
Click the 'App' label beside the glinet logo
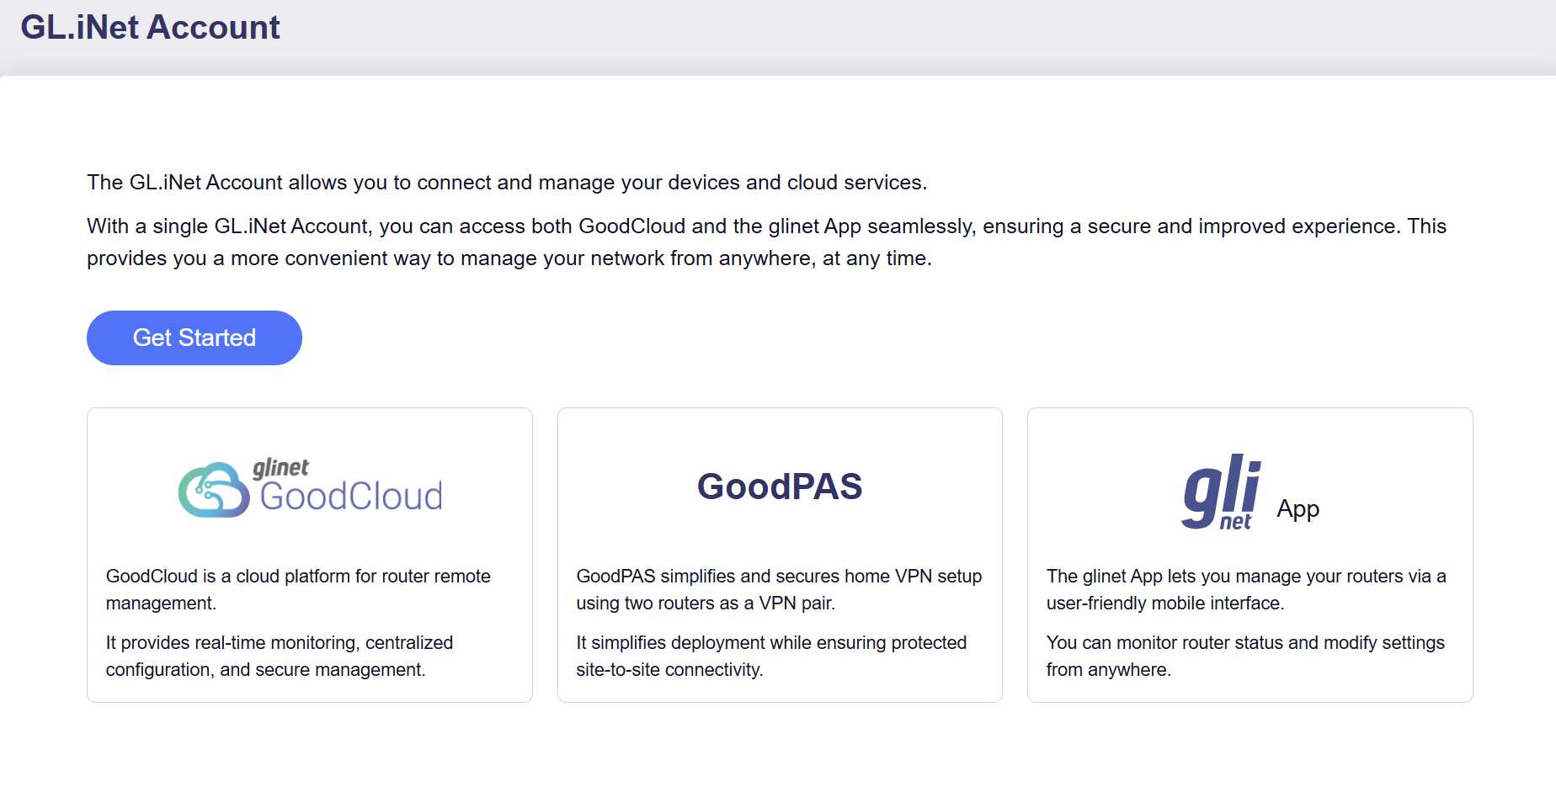(1298, 509)
